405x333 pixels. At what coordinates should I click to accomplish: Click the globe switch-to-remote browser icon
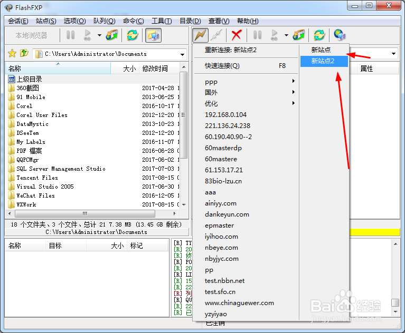340,35
